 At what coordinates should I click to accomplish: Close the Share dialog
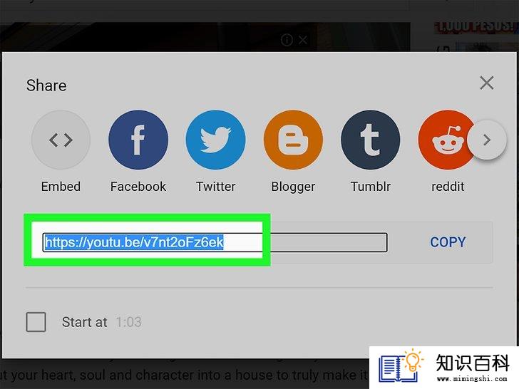tap(486, 83)
